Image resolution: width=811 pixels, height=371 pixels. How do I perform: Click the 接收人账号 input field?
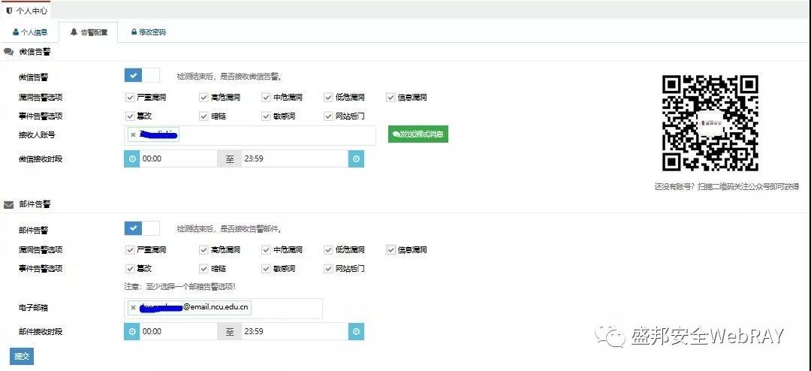(250, 135)
